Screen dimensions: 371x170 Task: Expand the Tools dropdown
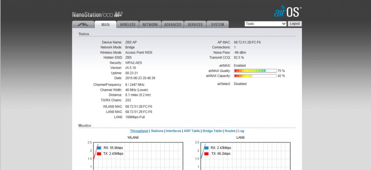(266, 24)
